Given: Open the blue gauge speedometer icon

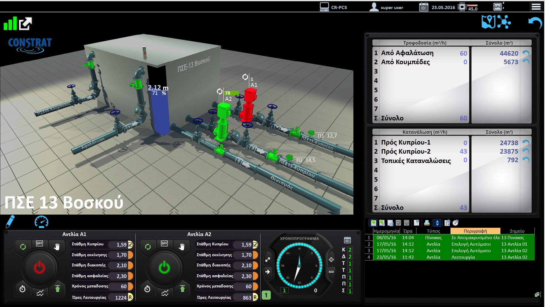Looking at the screenshot, I should (x=41, y=222).
